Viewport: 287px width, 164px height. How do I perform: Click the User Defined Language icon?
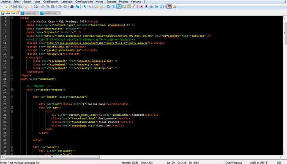[124, 7]
